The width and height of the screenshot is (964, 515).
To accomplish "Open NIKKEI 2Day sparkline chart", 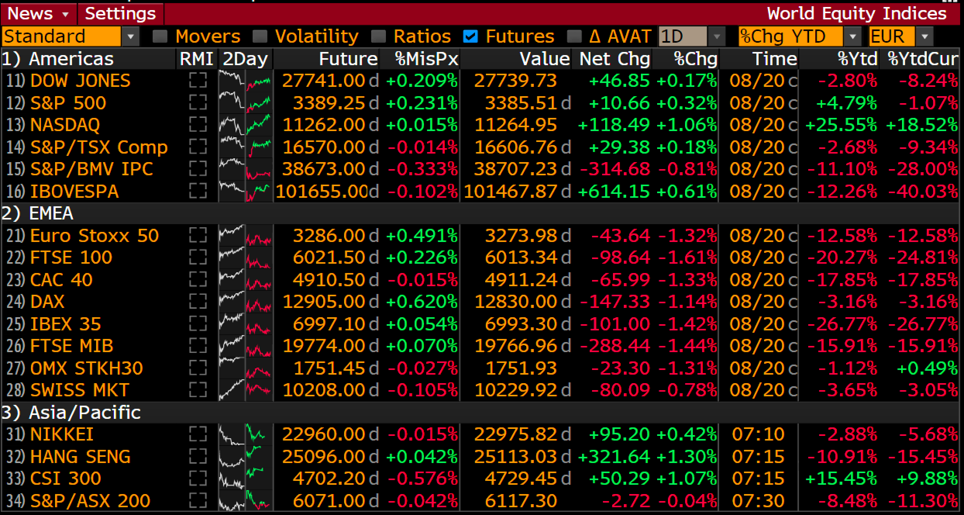I will click(x=246, y=434).
